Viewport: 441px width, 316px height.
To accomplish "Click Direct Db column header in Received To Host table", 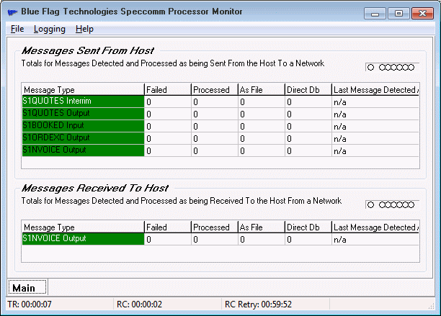I will pos(307,227).
